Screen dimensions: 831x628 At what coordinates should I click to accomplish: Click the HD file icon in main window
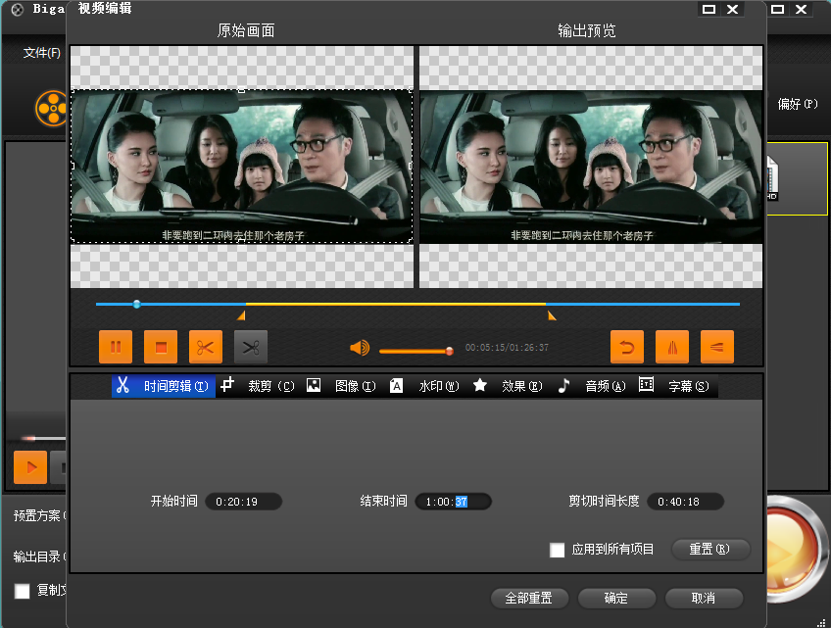tap(772, 179)
